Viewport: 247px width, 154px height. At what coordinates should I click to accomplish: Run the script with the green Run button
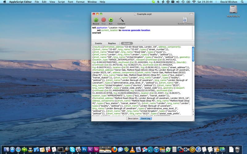tap(111, 20)
